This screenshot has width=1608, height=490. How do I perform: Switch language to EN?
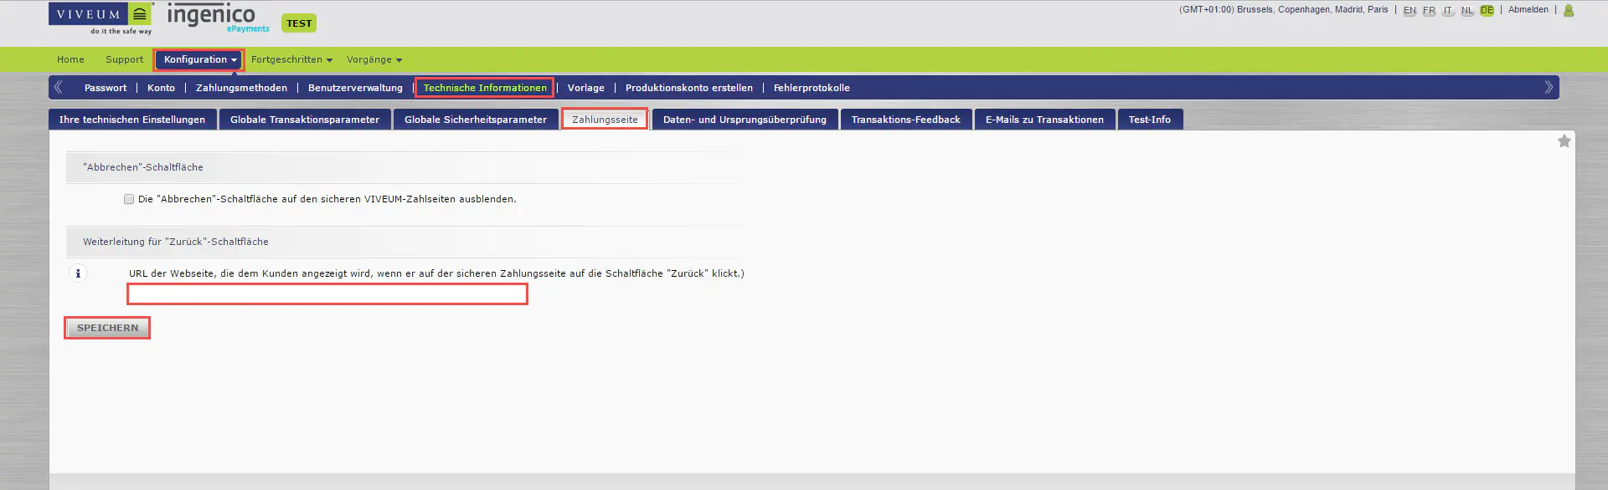1410,11
